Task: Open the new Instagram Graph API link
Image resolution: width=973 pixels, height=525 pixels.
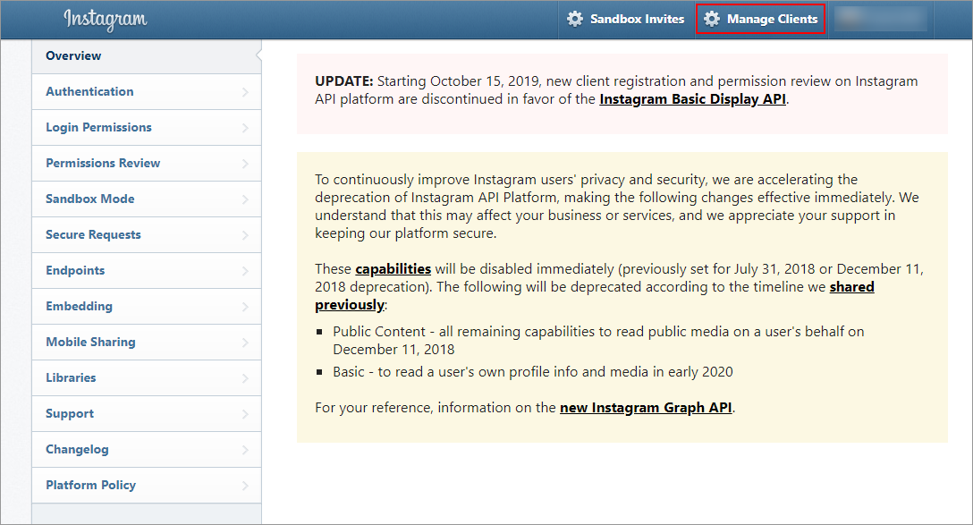Action: tap(646, 408)
